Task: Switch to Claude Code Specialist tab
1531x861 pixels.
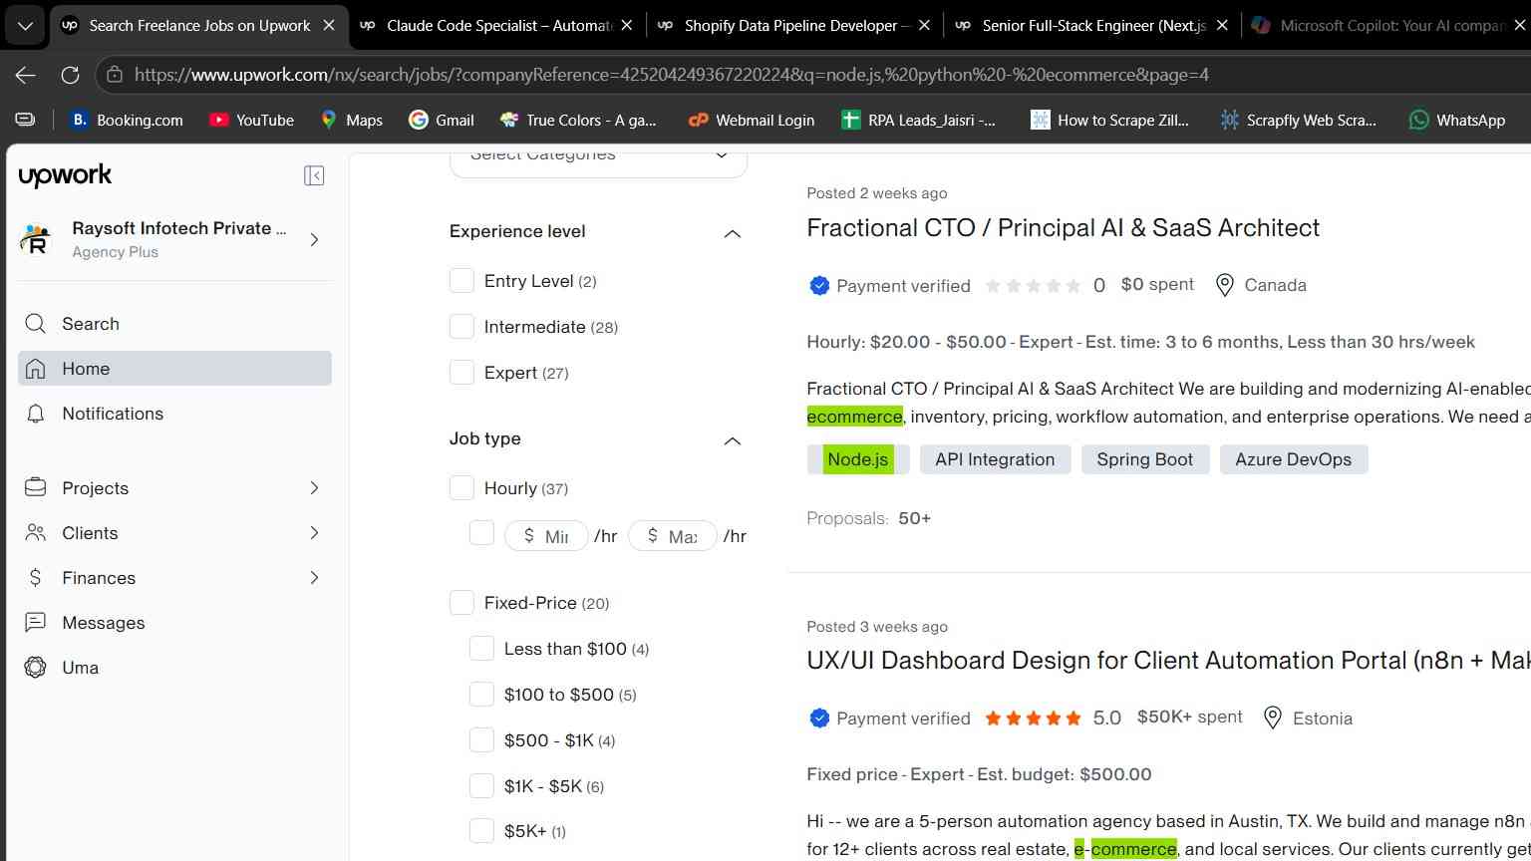Action: pyautogui.click(x=497, y=25)
